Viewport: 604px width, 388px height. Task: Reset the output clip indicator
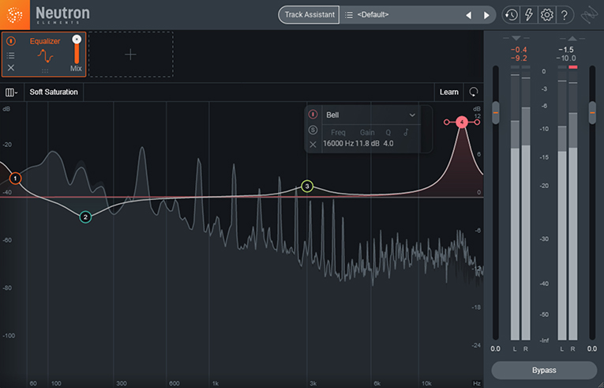click(572, 67)
